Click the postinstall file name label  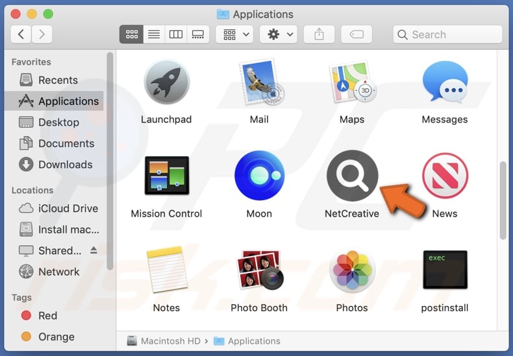click(x=445, y=308)
